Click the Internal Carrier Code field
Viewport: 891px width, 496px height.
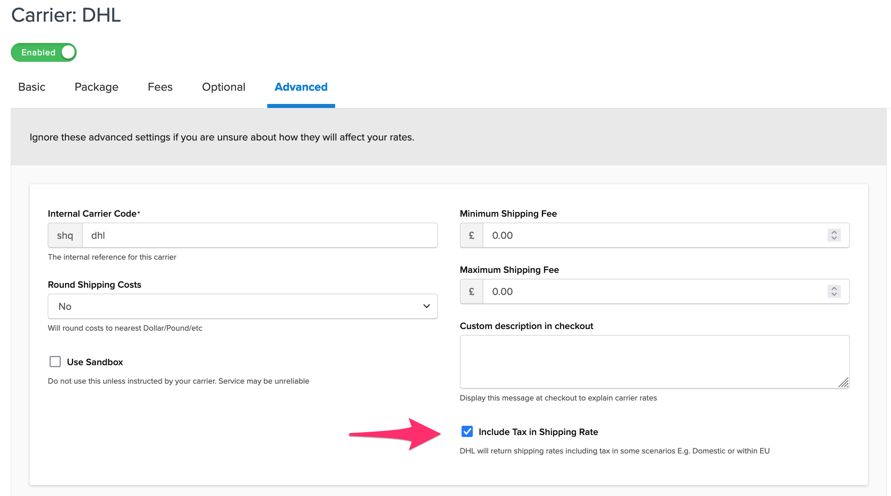point(259,236)
